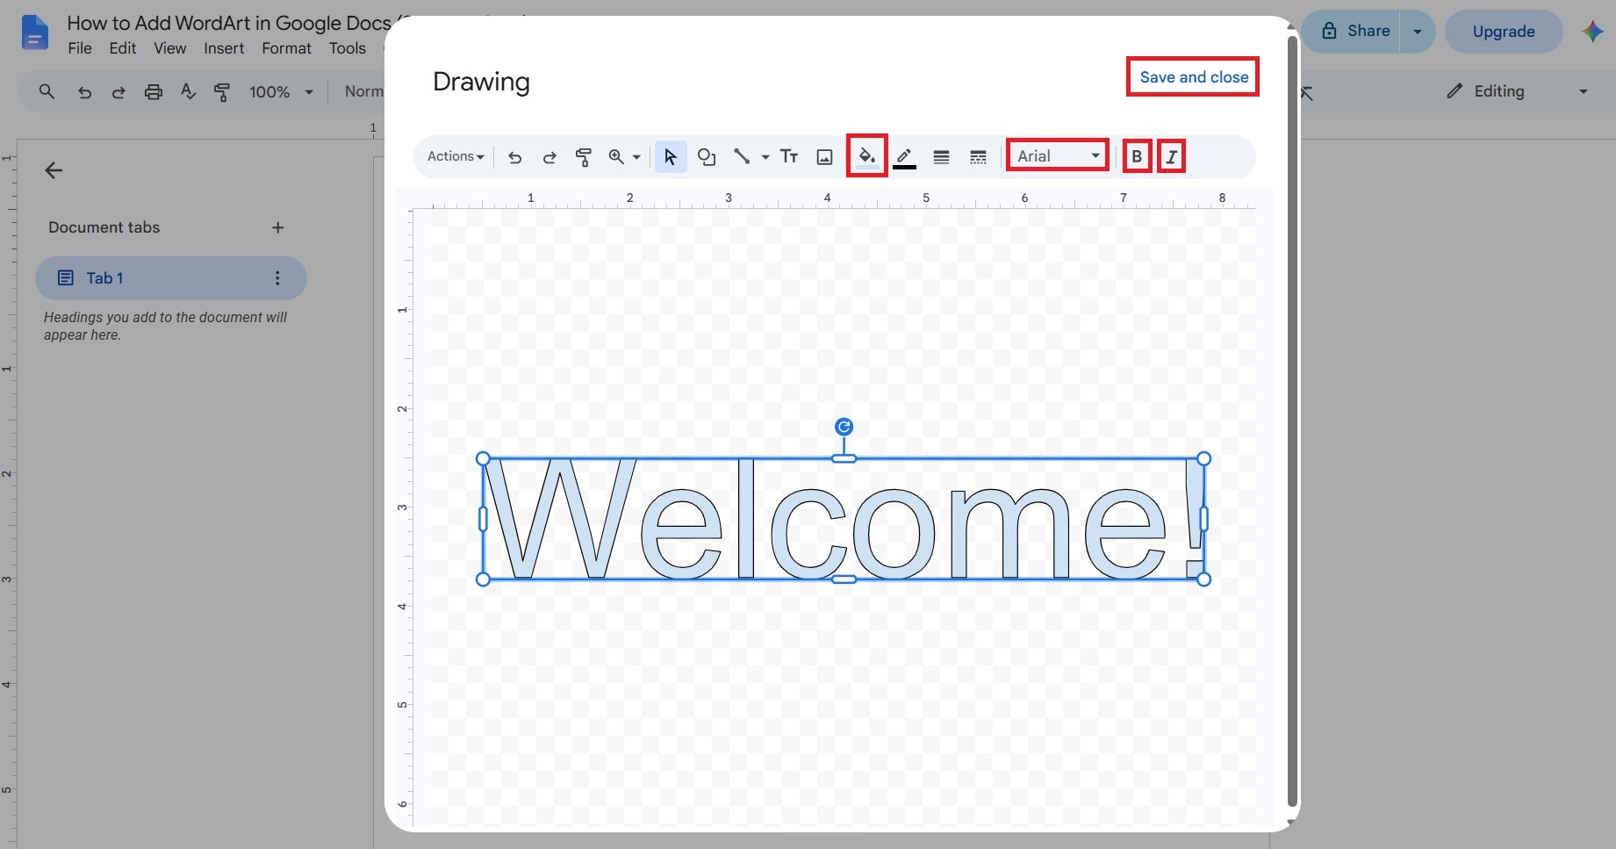Click the insert Image icon

coord(824,157)
